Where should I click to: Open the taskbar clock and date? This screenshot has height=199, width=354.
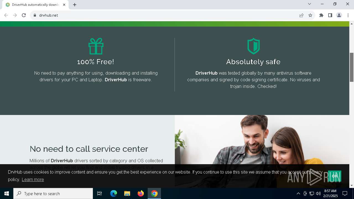[x=330, y=193]
